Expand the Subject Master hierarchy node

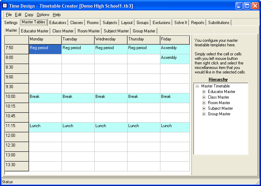(204, 108)
